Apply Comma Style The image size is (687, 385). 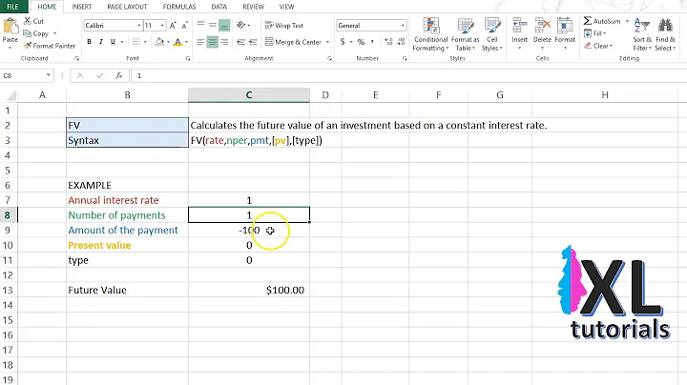[372, 42]
